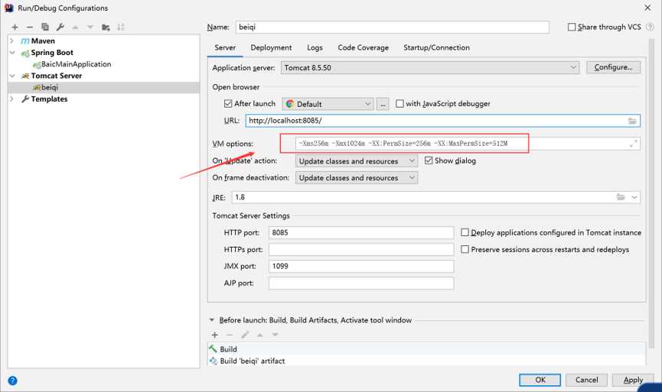Image resolution: width=662 pixels, height=392 pixels.
Task: Click the Share through VCS help icon
Action: (651, 27)
